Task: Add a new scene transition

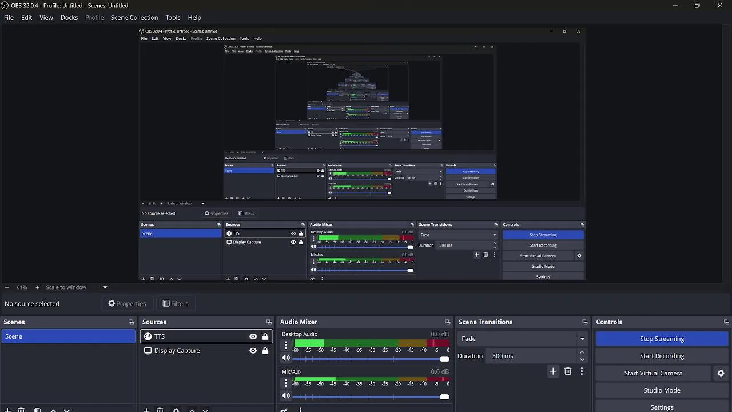Action: tap(553, 371)
